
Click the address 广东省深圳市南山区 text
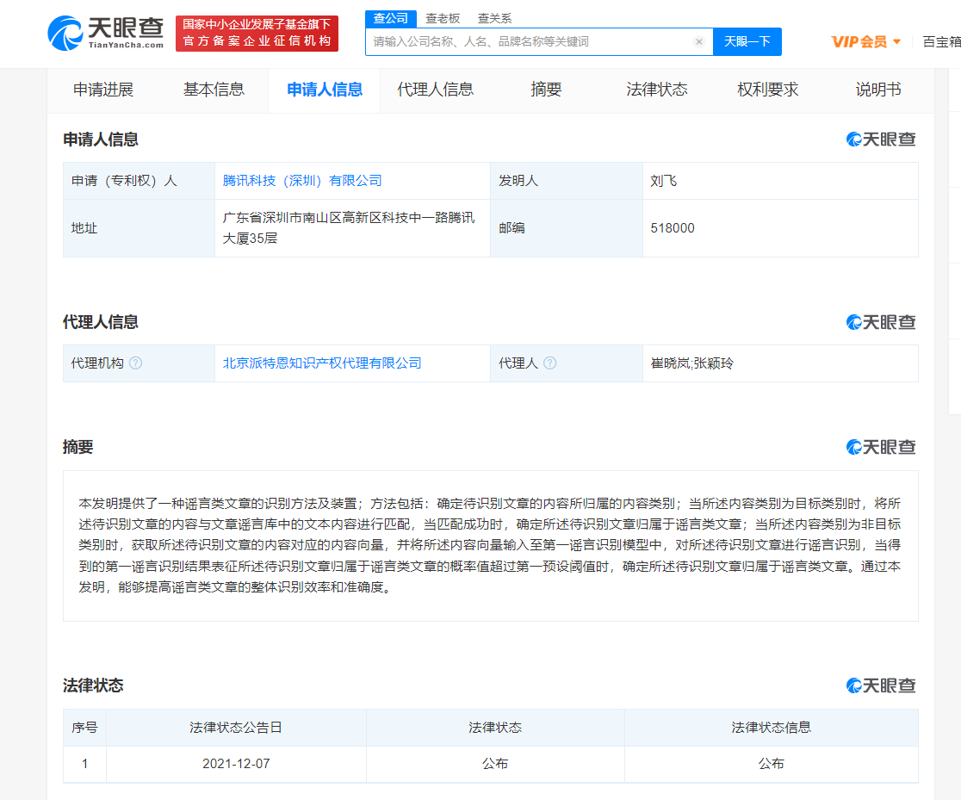(x=349, y=228)
